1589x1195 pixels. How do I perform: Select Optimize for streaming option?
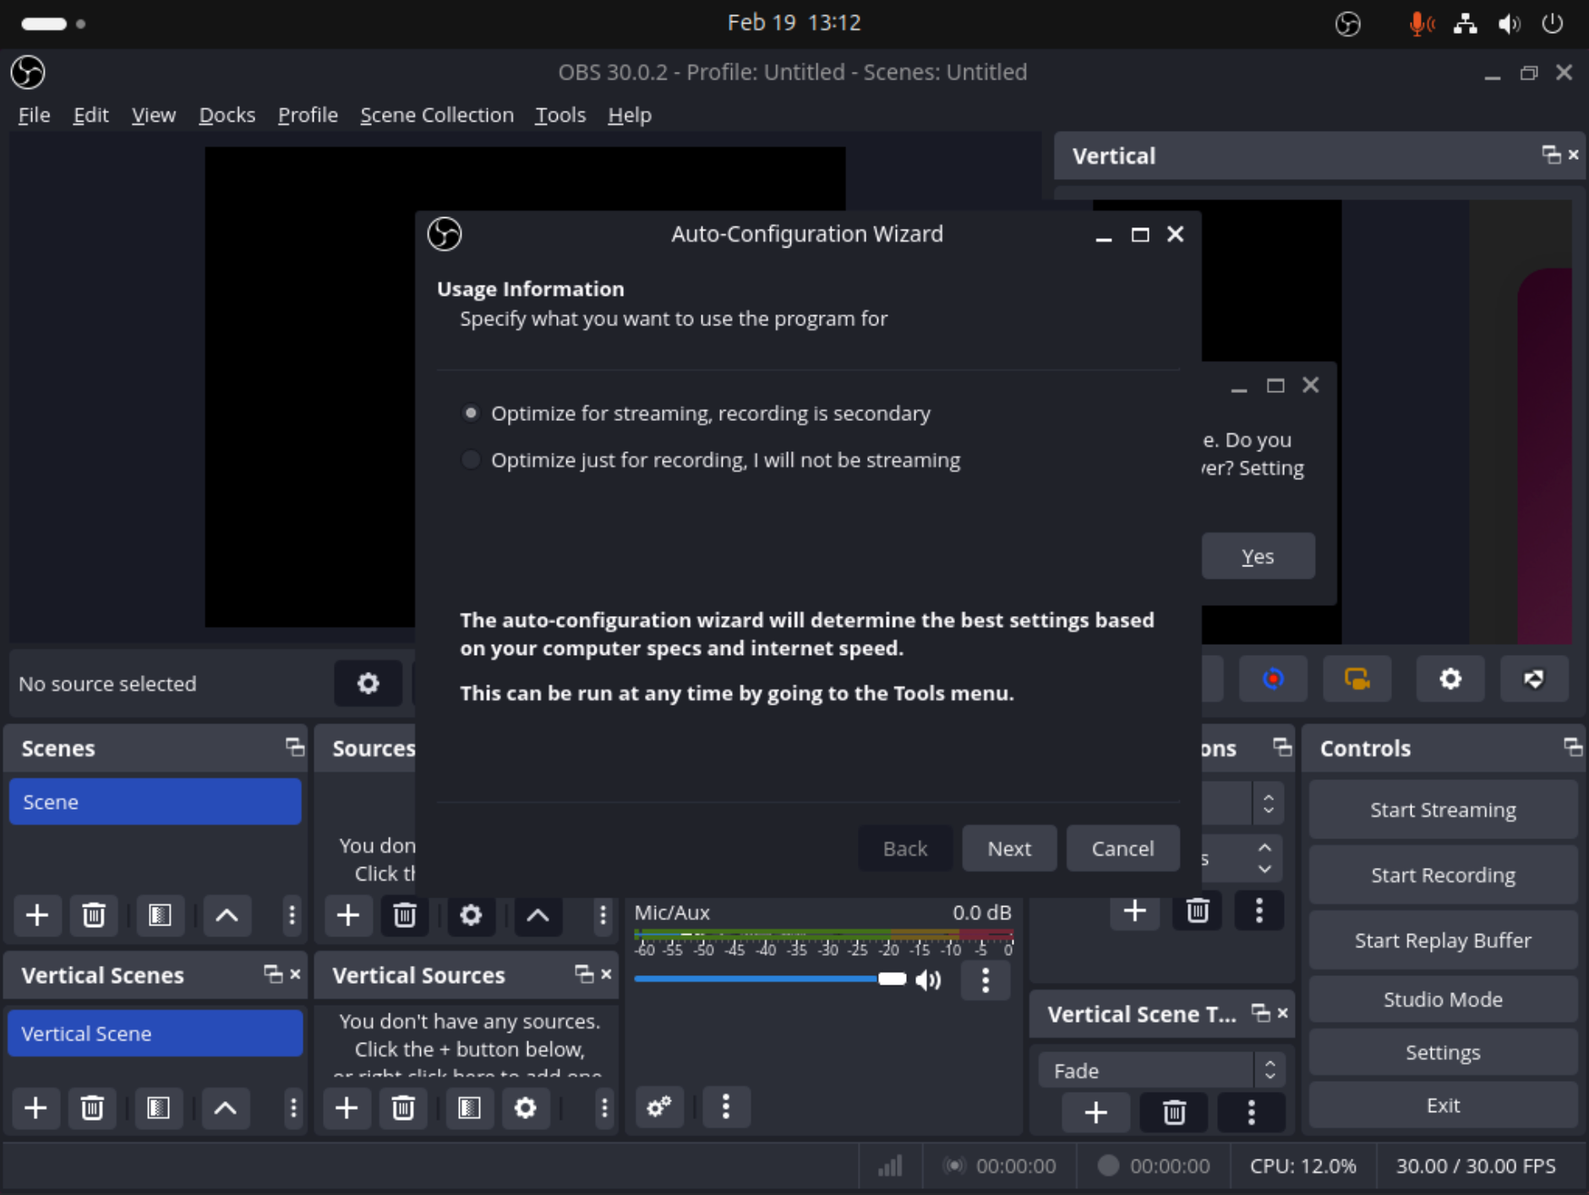[x=471, y=412]
